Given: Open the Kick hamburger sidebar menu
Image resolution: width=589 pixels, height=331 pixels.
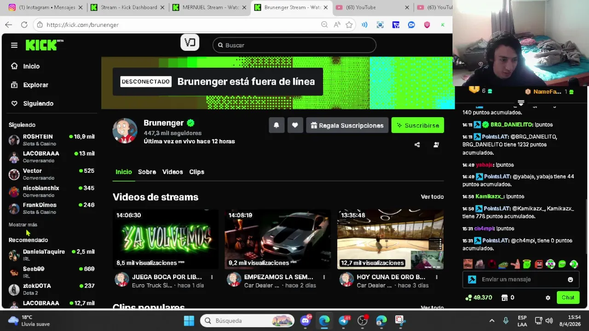Looking at the screenshot, I should (14, 45).
